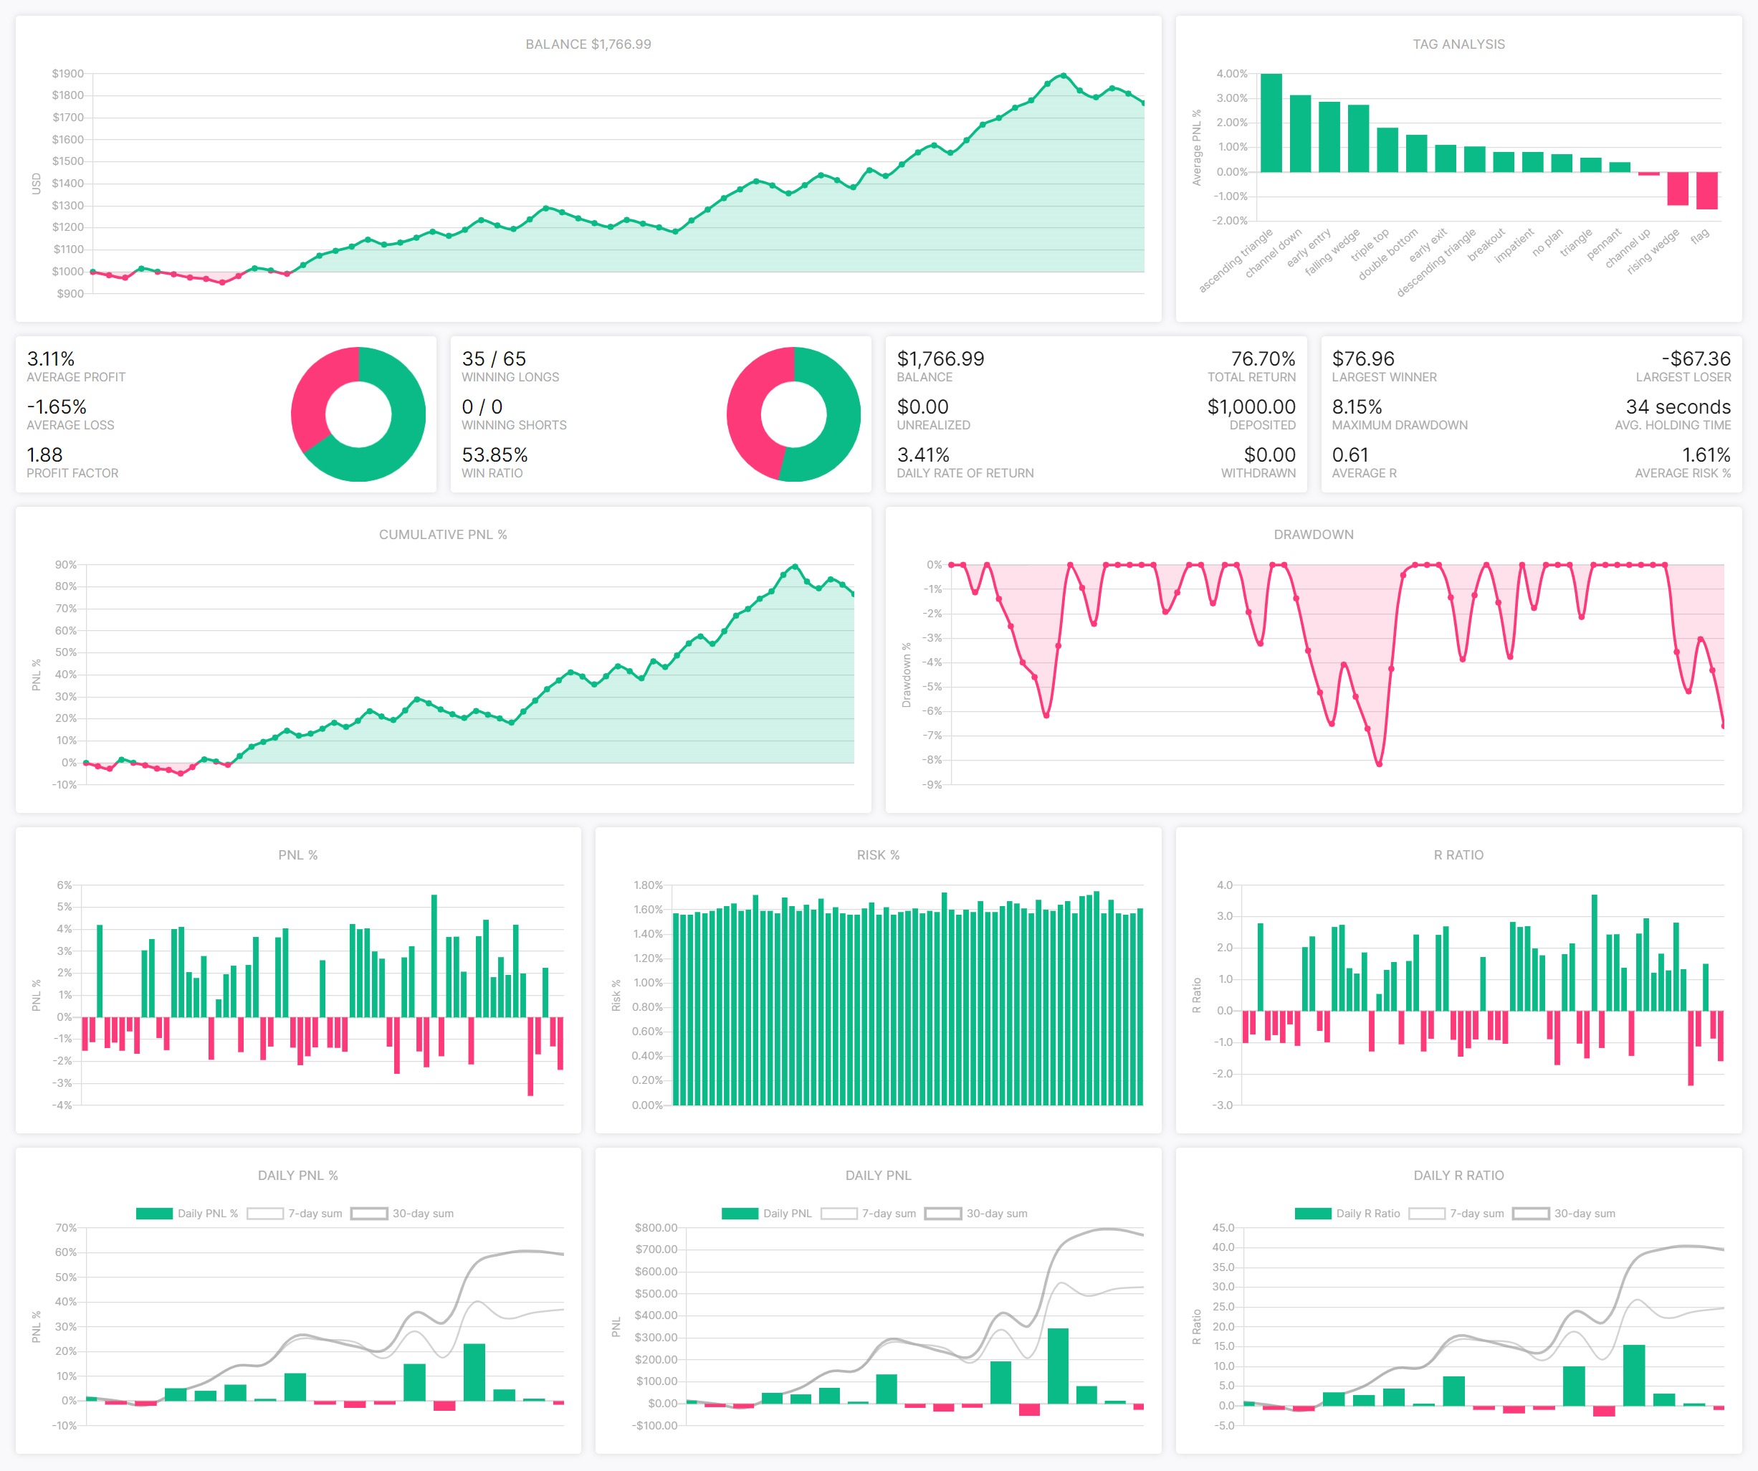Click the 3.41% daily rate of return
Screen dimensions: 1758x1471
coord(923,454)
